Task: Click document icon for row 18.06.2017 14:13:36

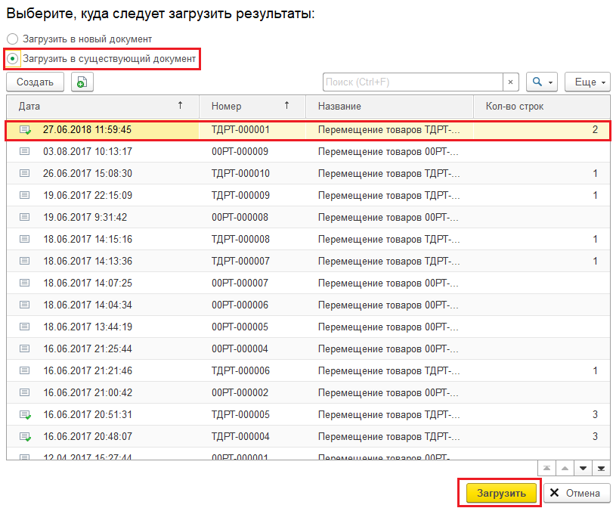Action: click(25, 261)
